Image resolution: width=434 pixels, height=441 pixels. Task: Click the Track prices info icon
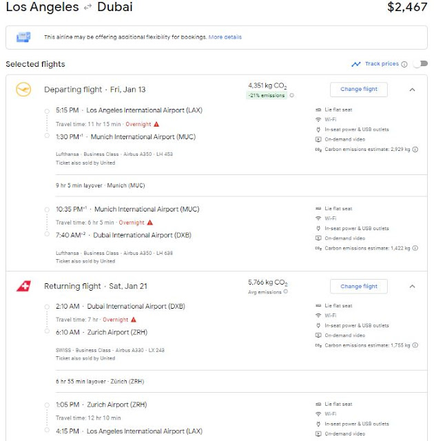404,64
